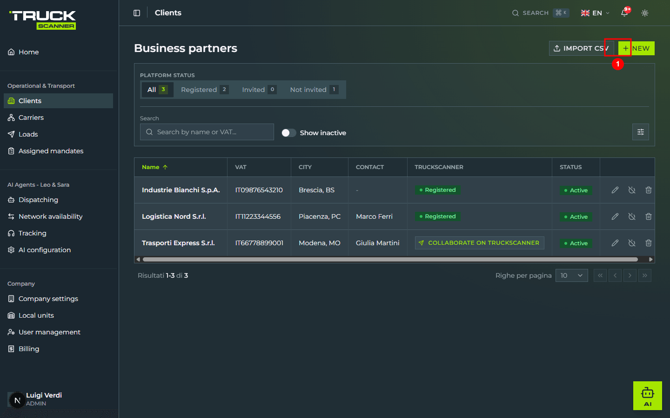This screenshot has width=670, height=418.
Task: Switch theme with the sun icon
Action: pos(645,13)
